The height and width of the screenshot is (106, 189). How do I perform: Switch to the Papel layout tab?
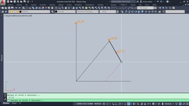pos(14,103)
